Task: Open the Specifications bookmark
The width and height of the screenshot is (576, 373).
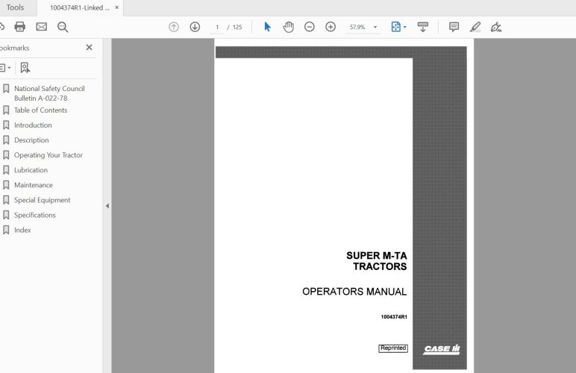Action: point(35,215)
